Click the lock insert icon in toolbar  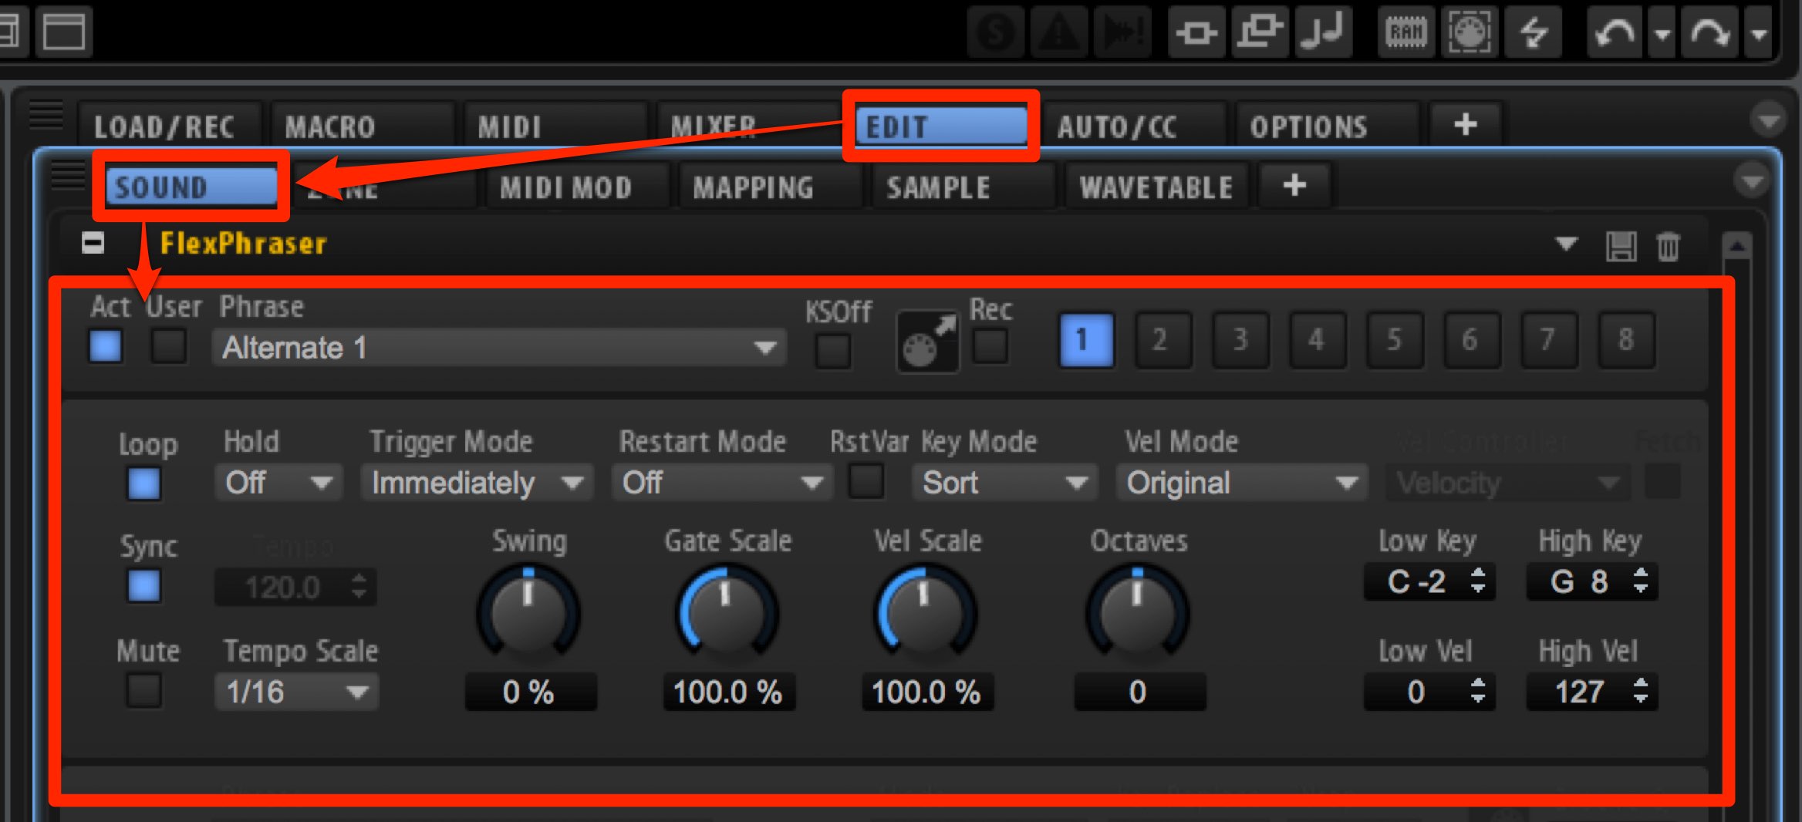tap(1196, 32)
